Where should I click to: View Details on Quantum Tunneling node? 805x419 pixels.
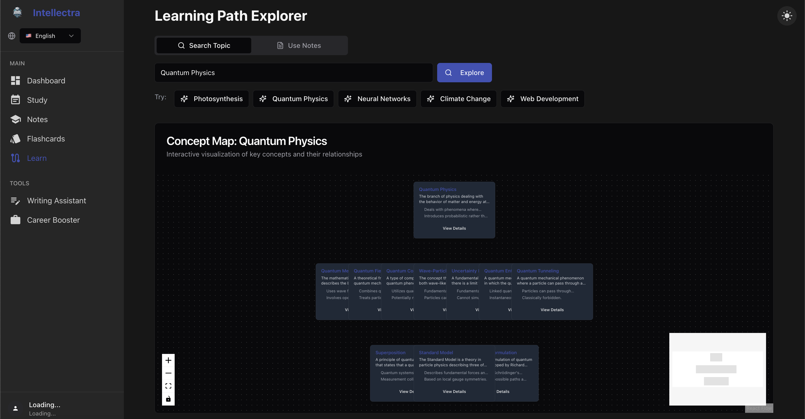(x=552, y=310)
